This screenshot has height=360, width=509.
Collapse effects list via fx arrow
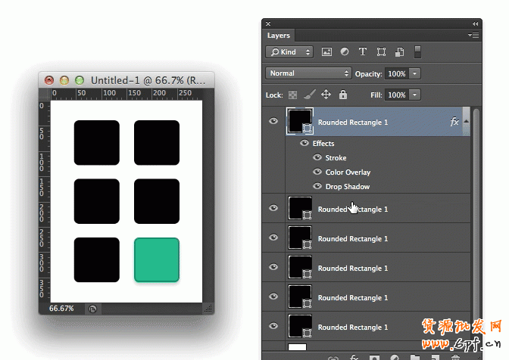[x=466, y=122]
